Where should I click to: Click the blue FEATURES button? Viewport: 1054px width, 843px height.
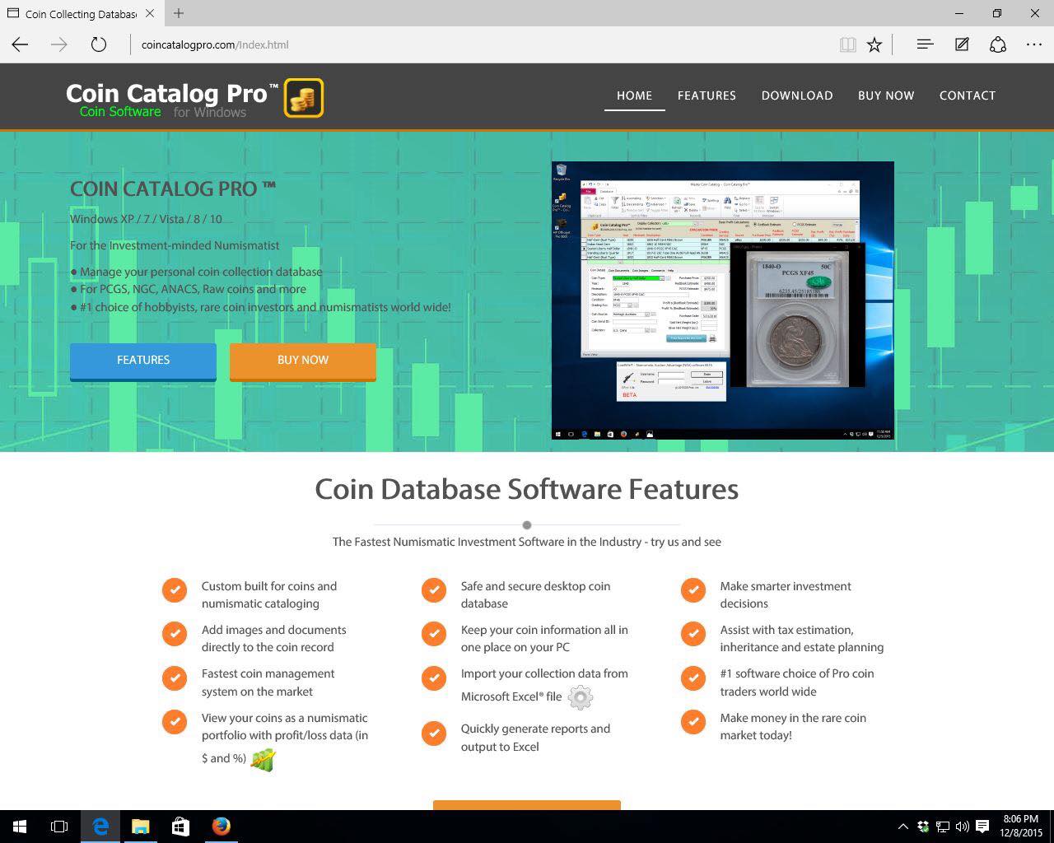[143, 361]
